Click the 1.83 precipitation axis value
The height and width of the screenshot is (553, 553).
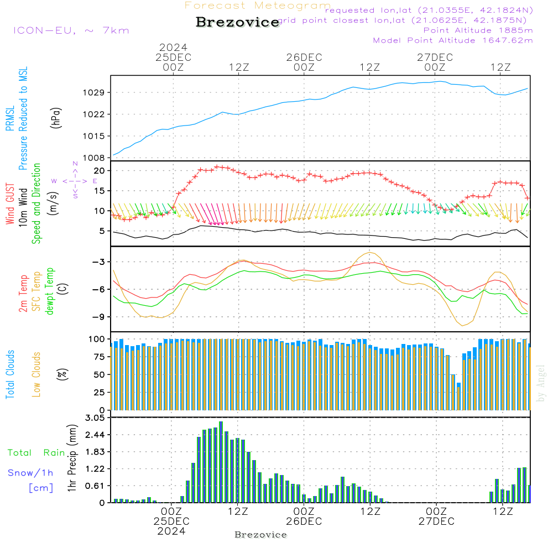pos(95,452)
